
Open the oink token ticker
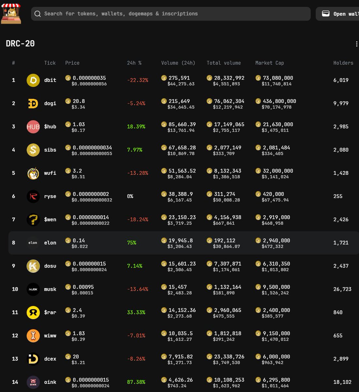[50, 382]
